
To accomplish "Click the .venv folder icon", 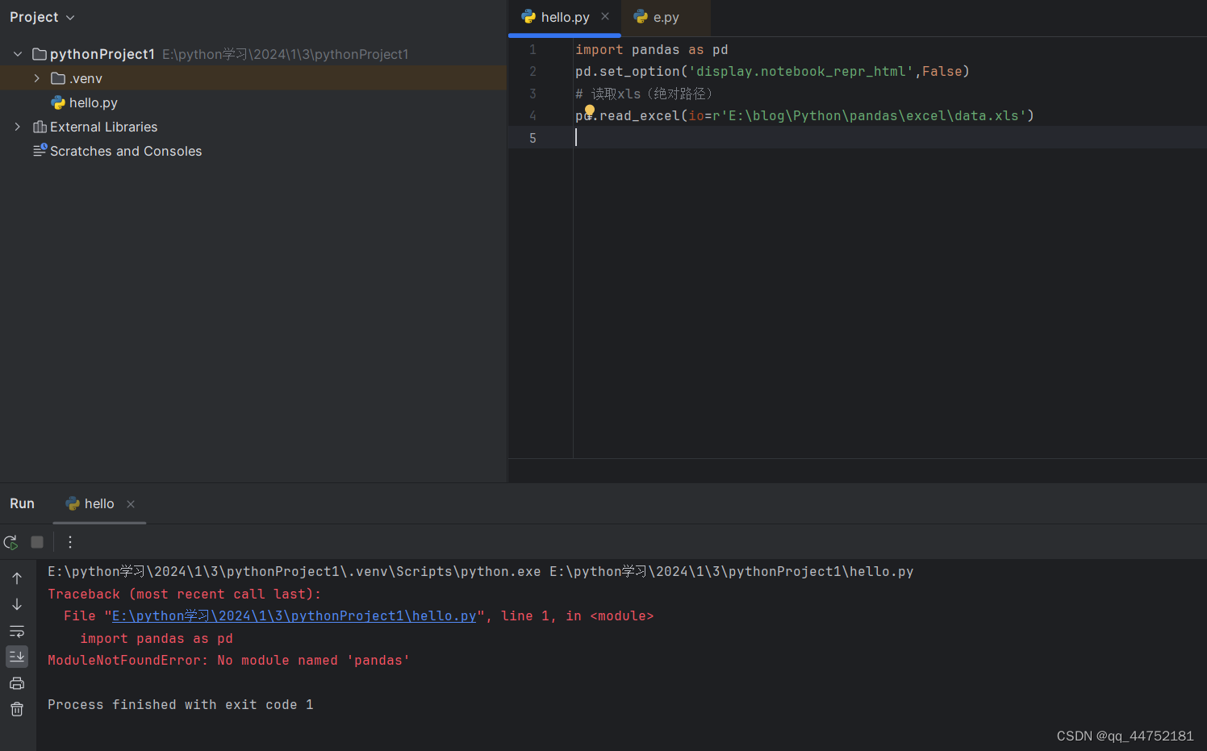I will [x=58, y=78].
